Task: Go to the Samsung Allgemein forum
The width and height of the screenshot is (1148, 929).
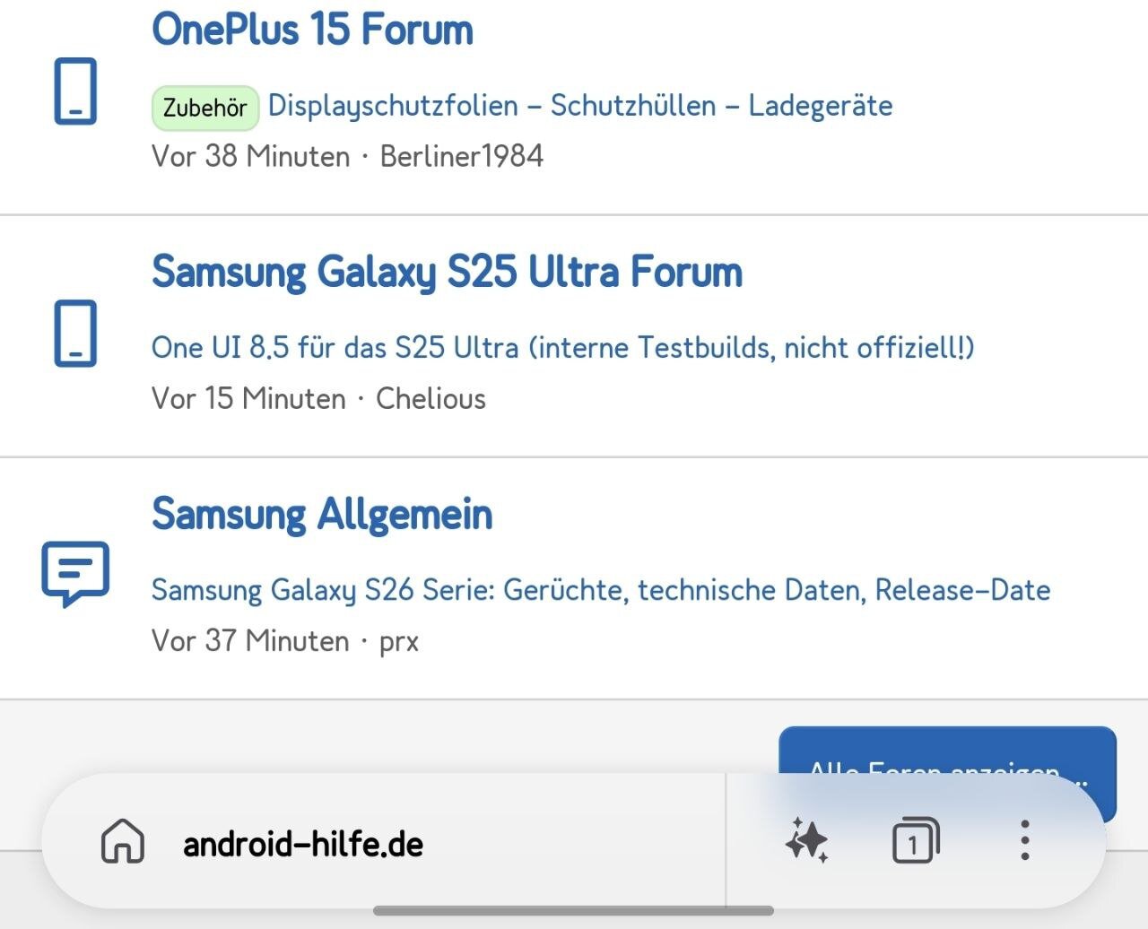Action: click(x=322, y=514)
